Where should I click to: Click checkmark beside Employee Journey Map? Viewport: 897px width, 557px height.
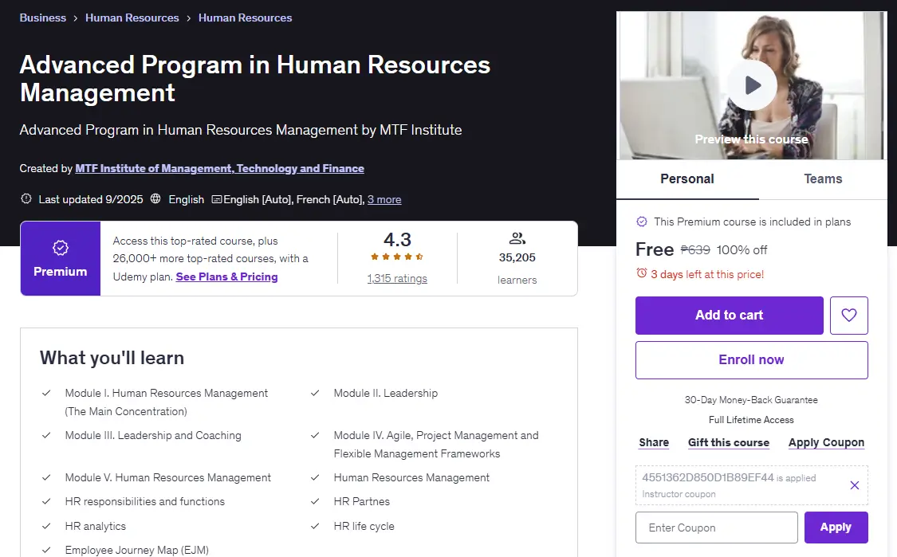tap(46, 550)
